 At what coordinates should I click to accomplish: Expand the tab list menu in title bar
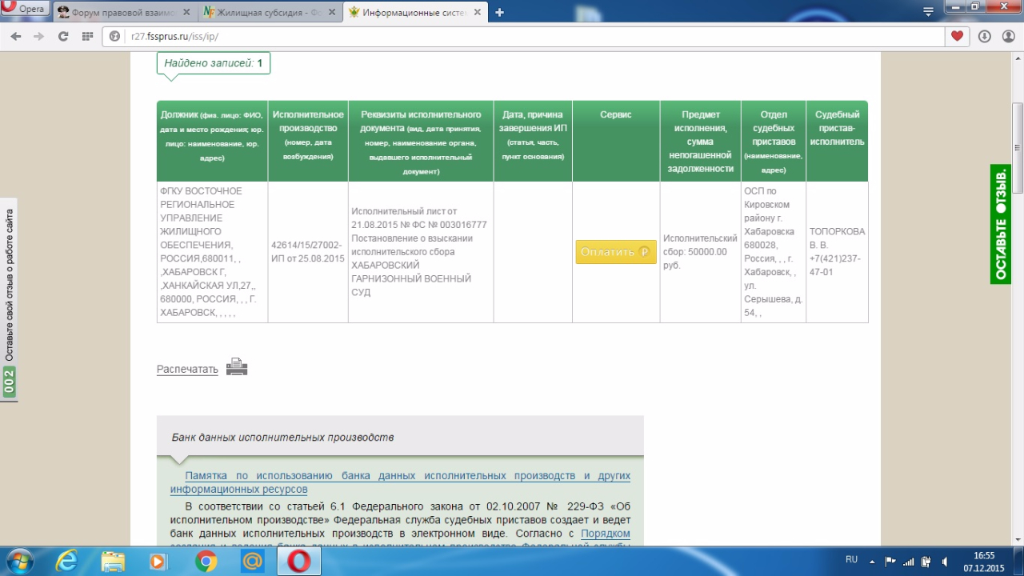(928, 12)
